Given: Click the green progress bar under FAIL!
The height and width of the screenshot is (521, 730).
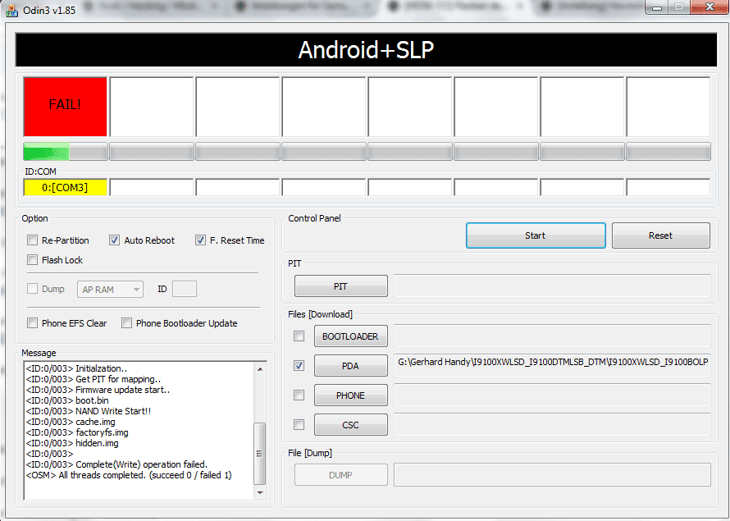Looking at the screenshot, I should [x=65, y=152].
